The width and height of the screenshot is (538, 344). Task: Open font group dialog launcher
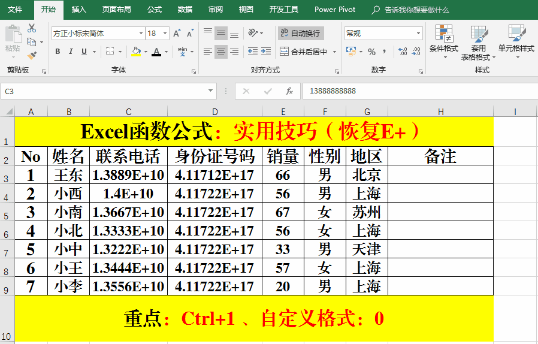click(194, 71)
